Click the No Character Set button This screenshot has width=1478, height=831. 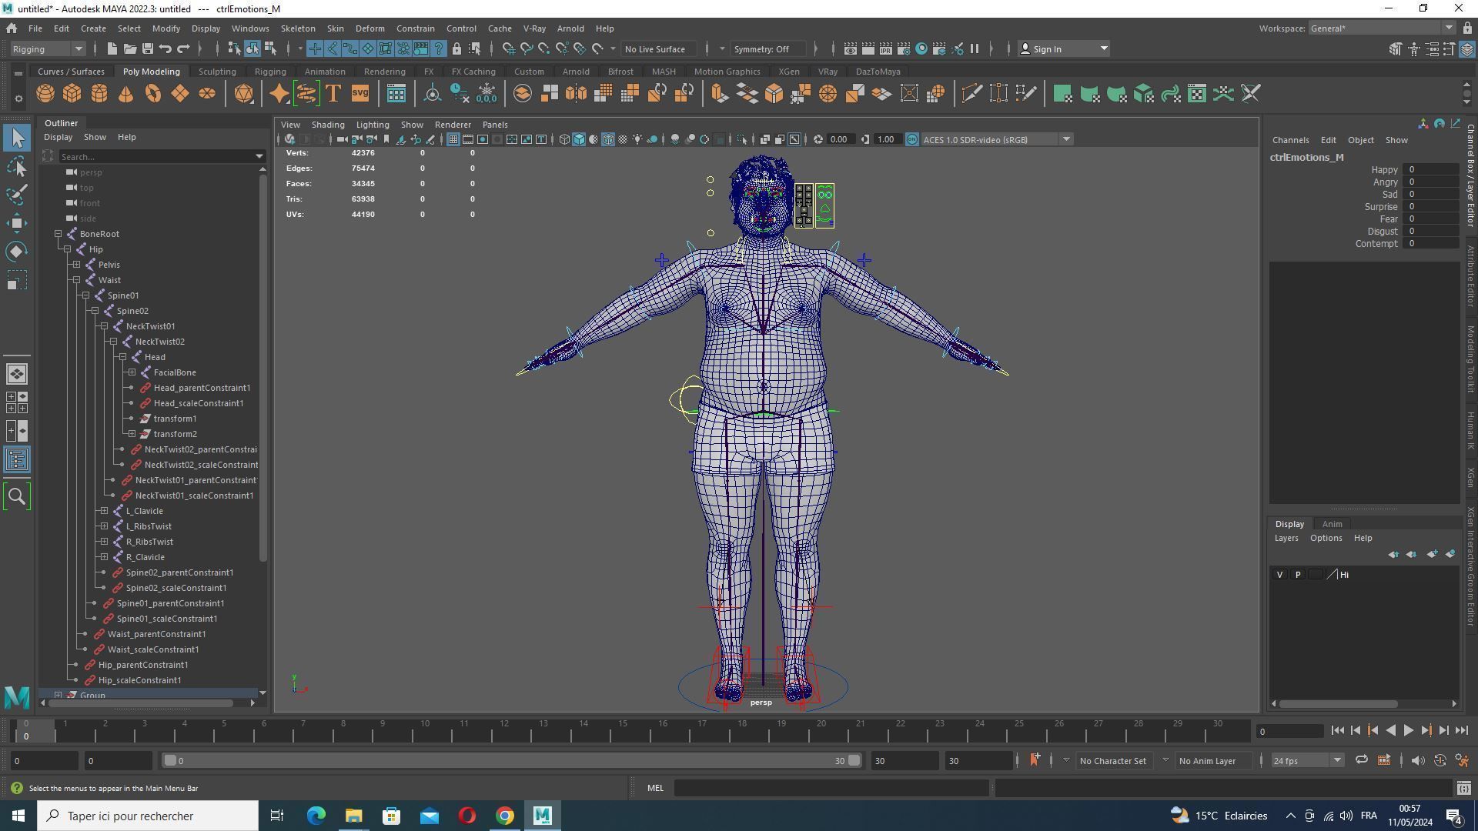tap(1112, 761)
